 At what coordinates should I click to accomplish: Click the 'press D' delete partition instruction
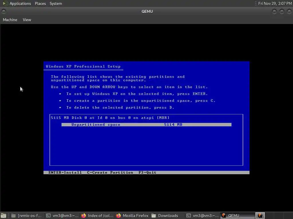tap(120, 108)
